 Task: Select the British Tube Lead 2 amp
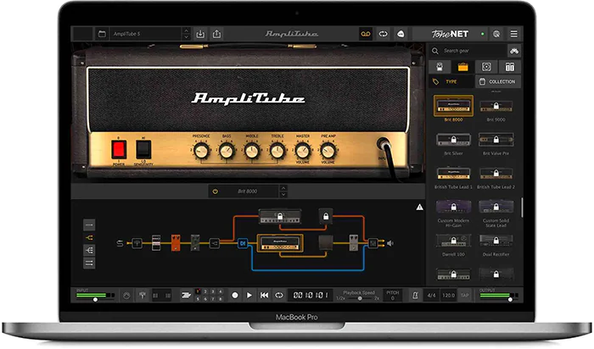coord(496,173)
